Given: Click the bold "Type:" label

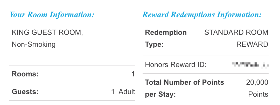Looking at the screenshot, I should tap(154, 44).
